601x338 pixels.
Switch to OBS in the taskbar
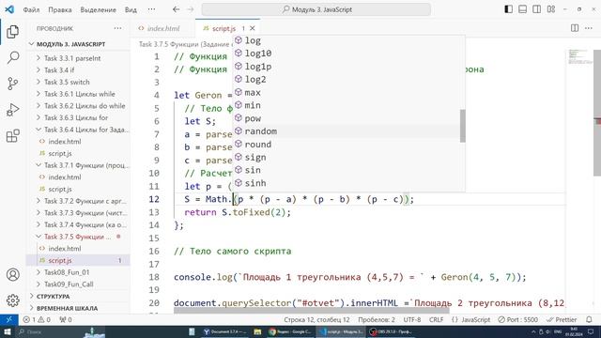click(391, 331)
